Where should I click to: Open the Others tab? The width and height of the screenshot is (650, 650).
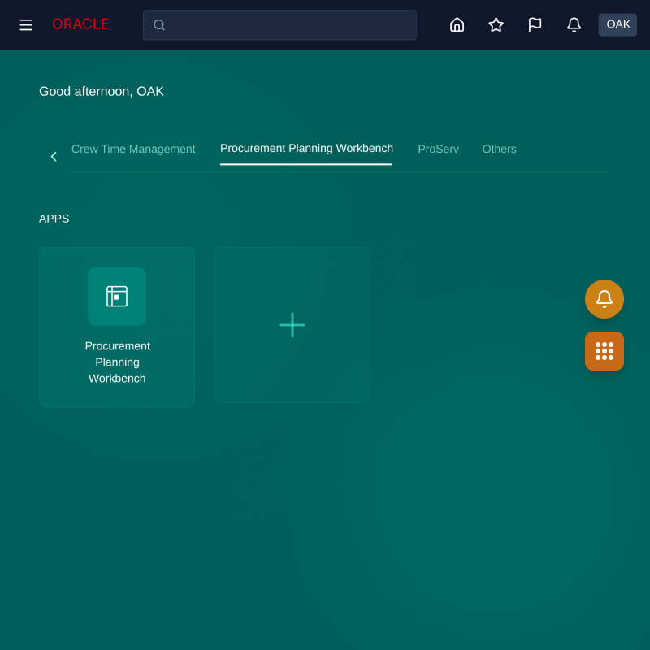pyautogui.click(x=499, y=149)
